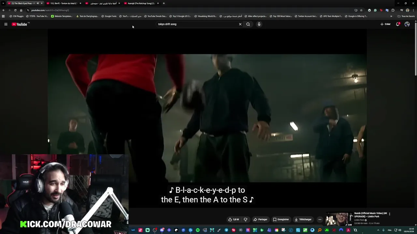Run search with the magnifier button

248,24
